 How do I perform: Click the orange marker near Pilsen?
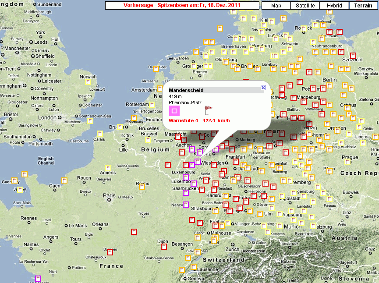[329, 171]
